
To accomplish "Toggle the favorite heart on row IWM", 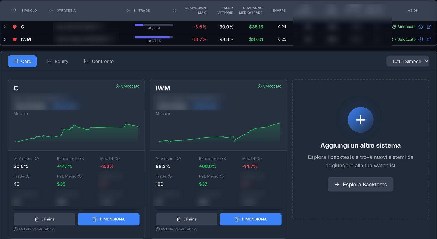I will 15,39.
